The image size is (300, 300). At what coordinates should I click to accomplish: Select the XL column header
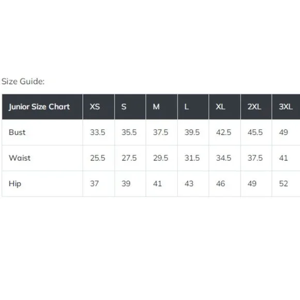point(225,107)
